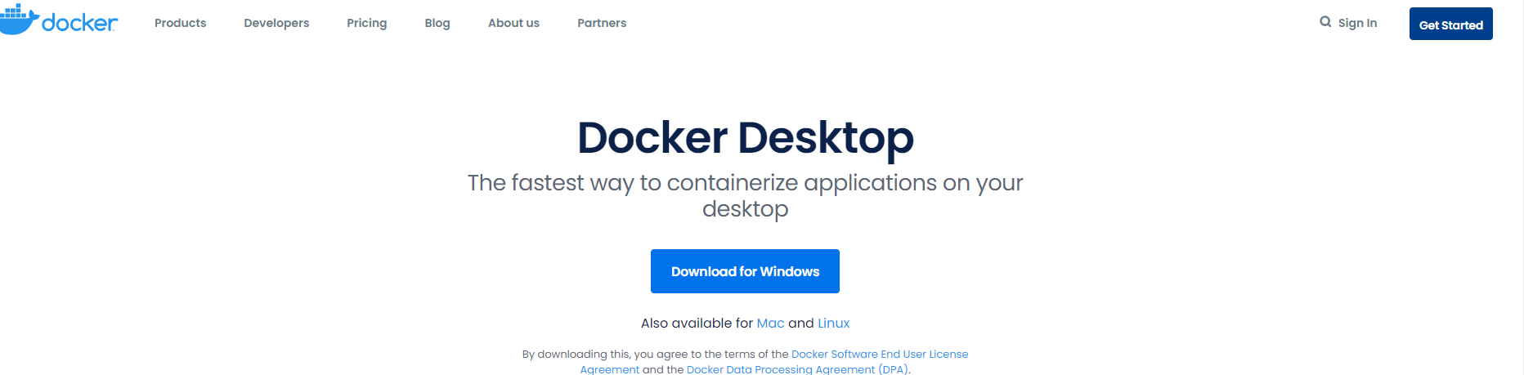Click the Sign In link

[1357, 23]
